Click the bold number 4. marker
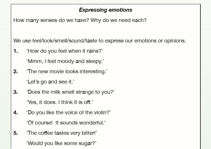 coord(16,113)
